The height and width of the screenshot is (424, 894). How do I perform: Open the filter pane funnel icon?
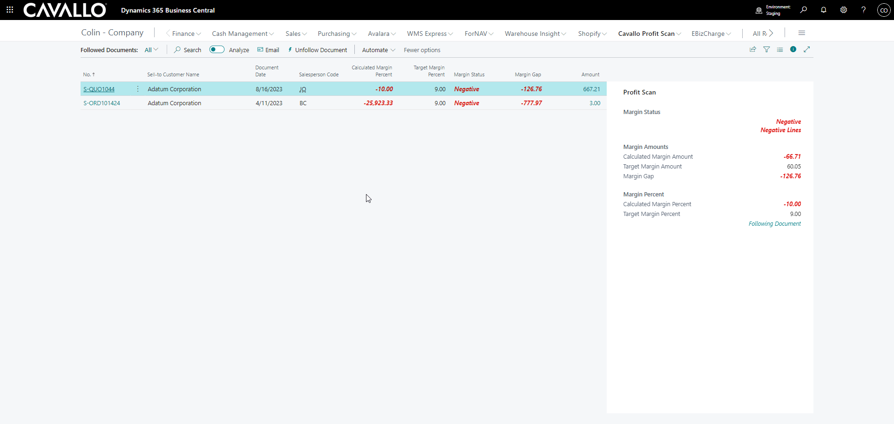pyautogui.click(x=766, y=49)
